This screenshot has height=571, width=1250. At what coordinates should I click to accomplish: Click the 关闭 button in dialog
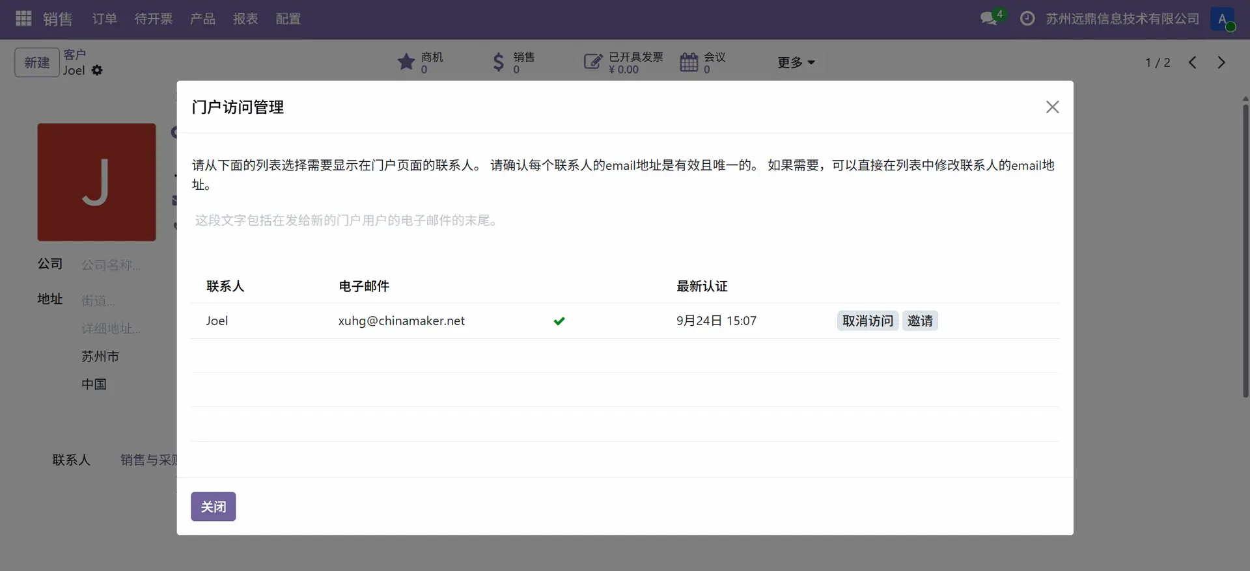click(213, 507)
